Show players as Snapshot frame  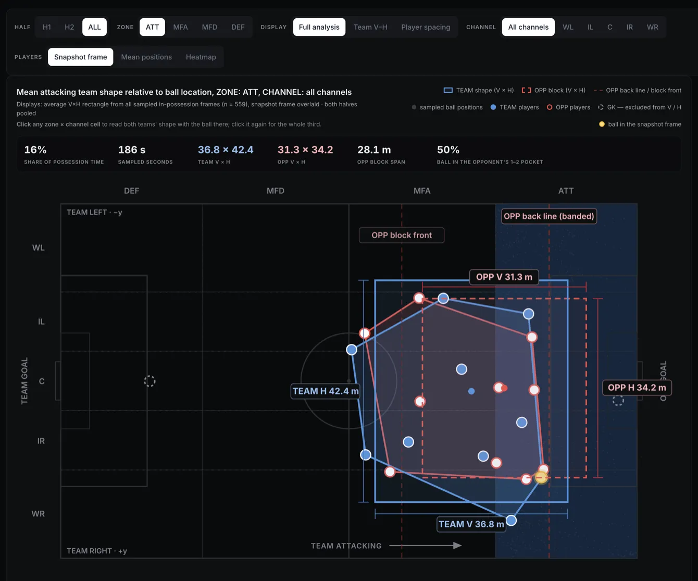[x=80, y=57]
